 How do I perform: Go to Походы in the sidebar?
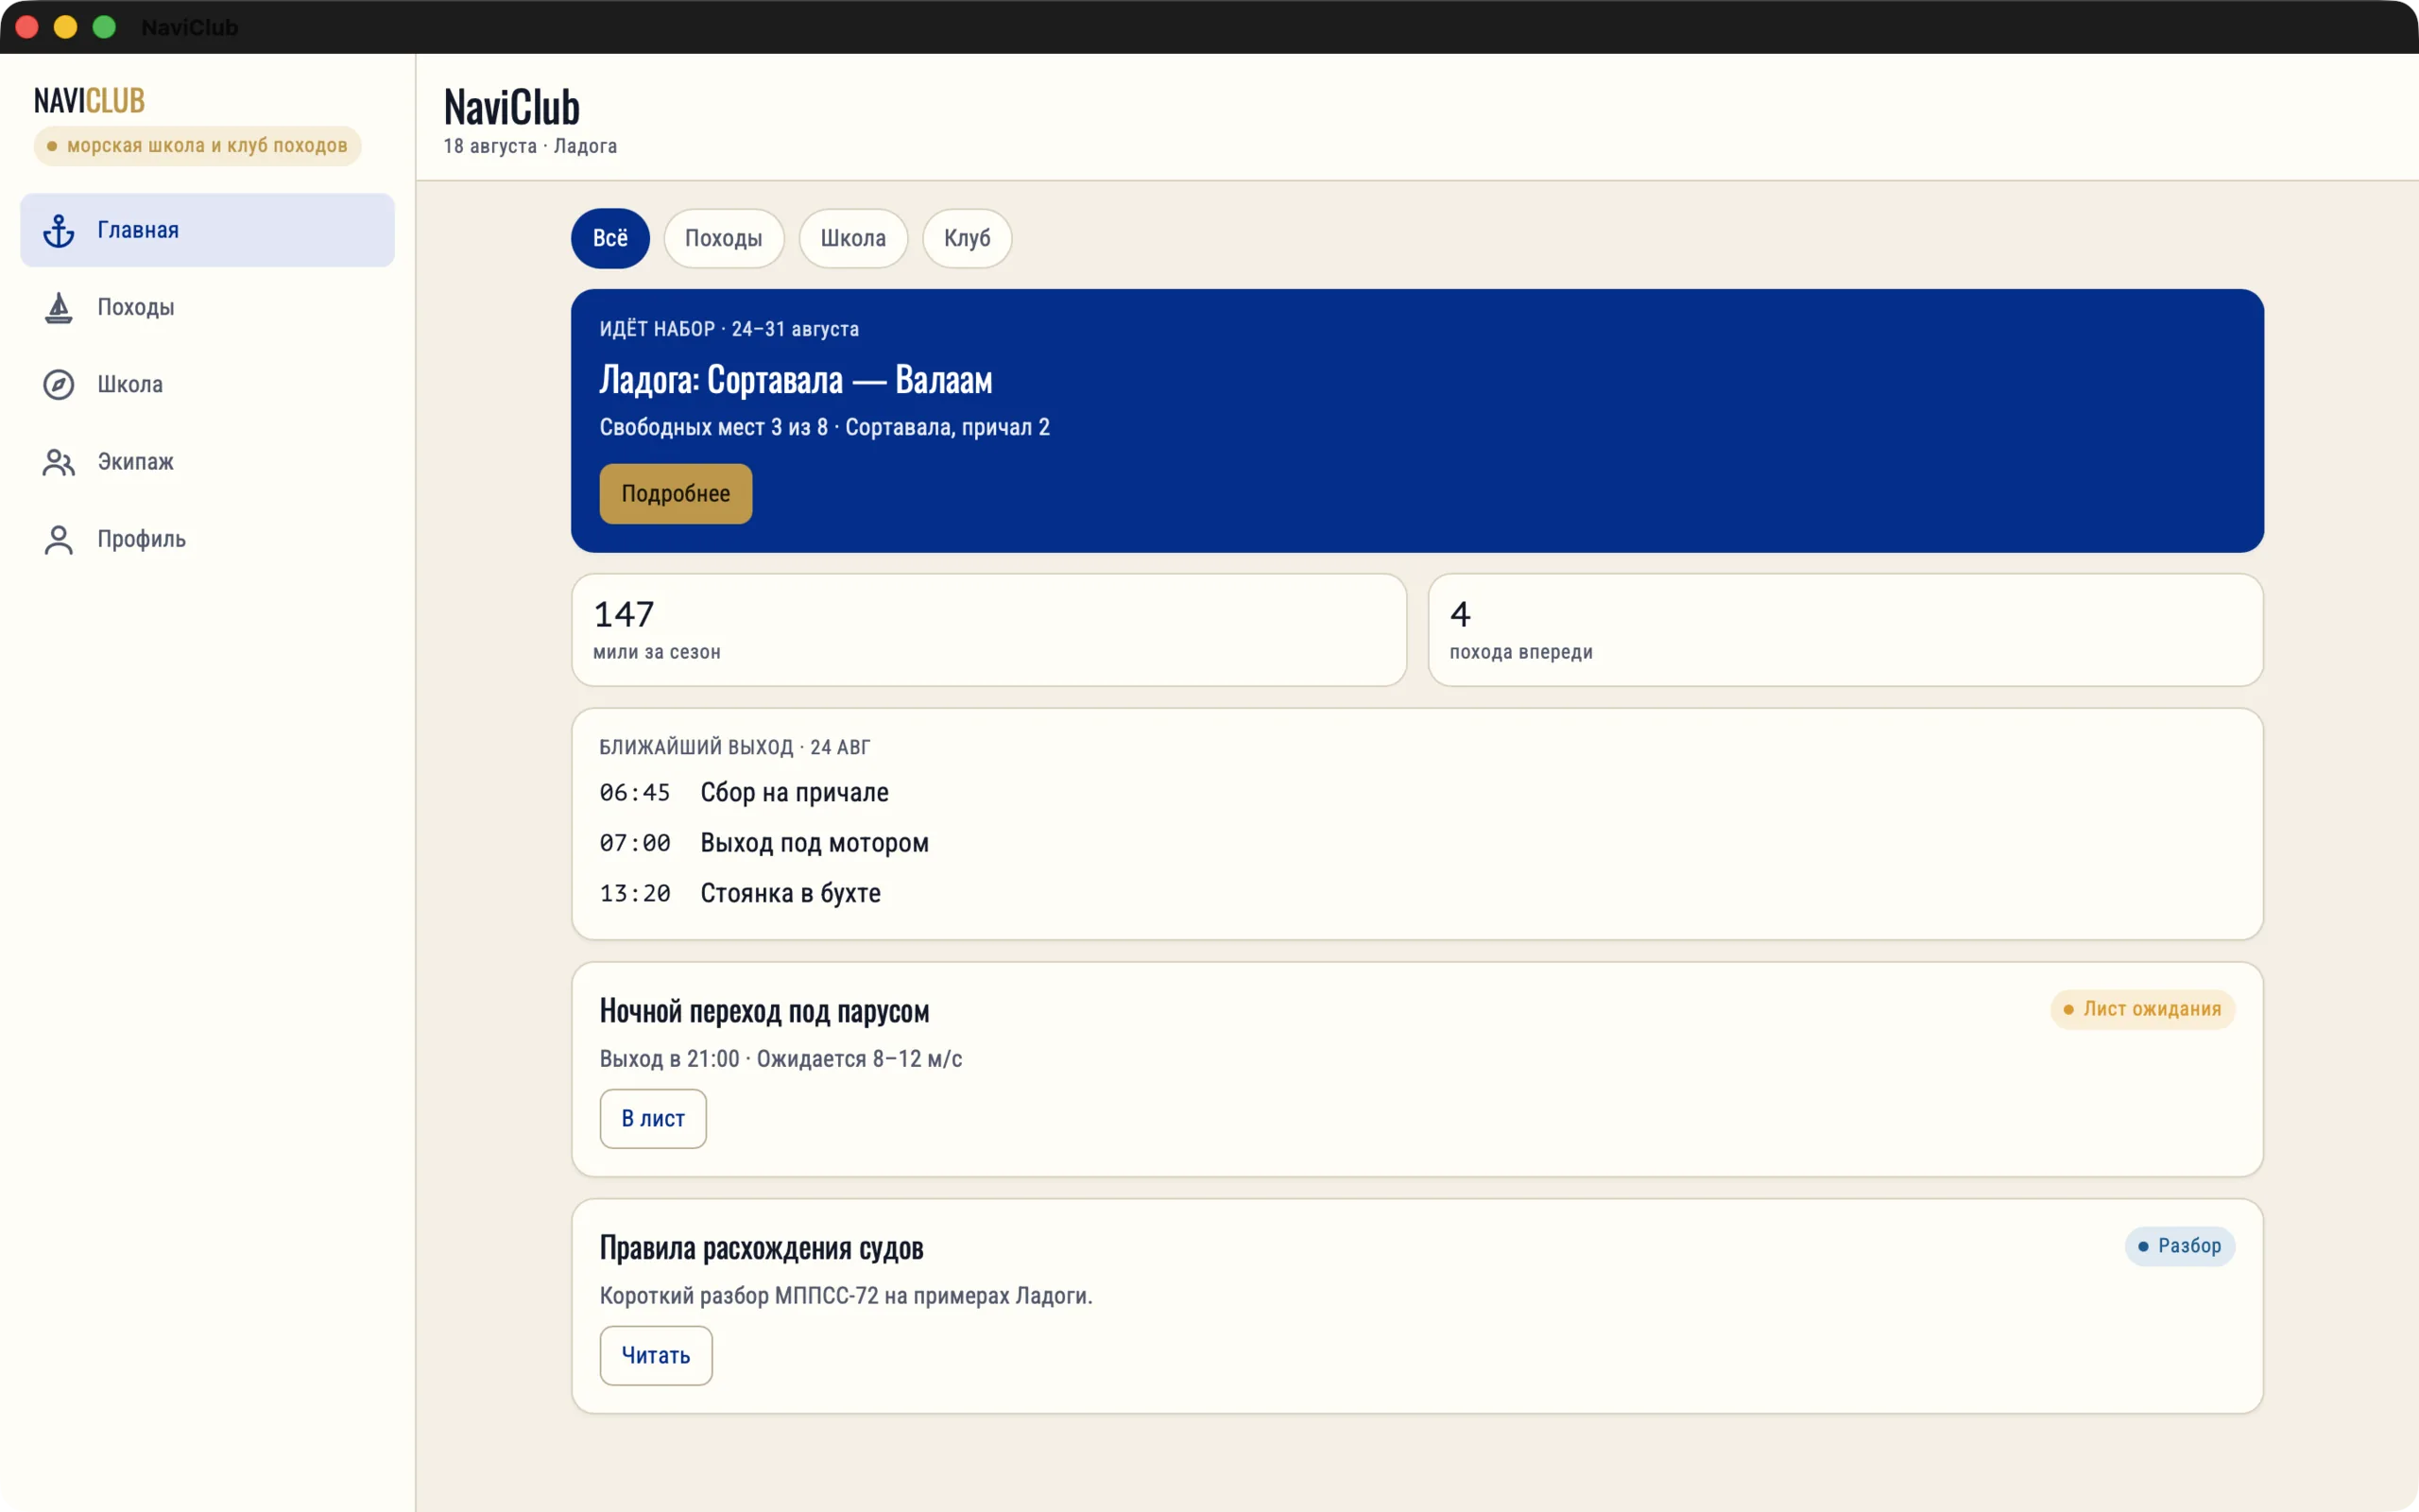pos(207,307)
